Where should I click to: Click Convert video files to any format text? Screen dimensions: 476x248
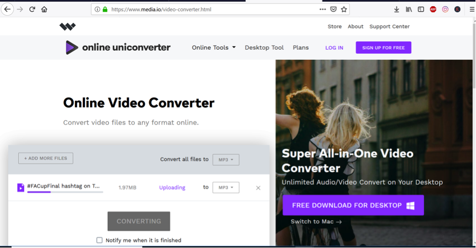pos(131,122)
